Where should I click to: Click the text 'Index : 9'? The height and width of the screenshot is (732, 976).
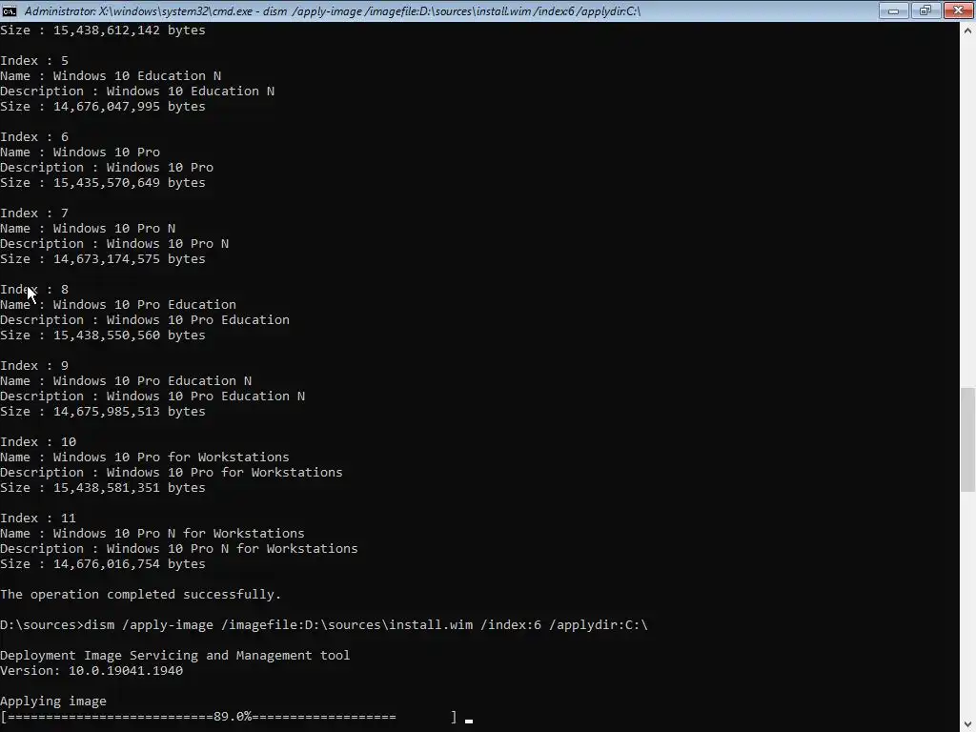point(34,365)
